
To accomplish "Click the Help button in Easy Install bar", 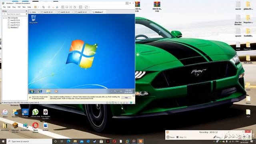I will click(126, 98).
